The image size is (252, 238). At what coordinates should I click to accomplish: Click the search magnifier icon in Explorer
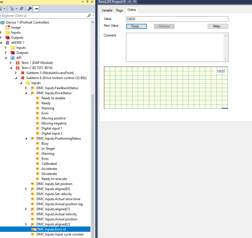click(89, 16)
